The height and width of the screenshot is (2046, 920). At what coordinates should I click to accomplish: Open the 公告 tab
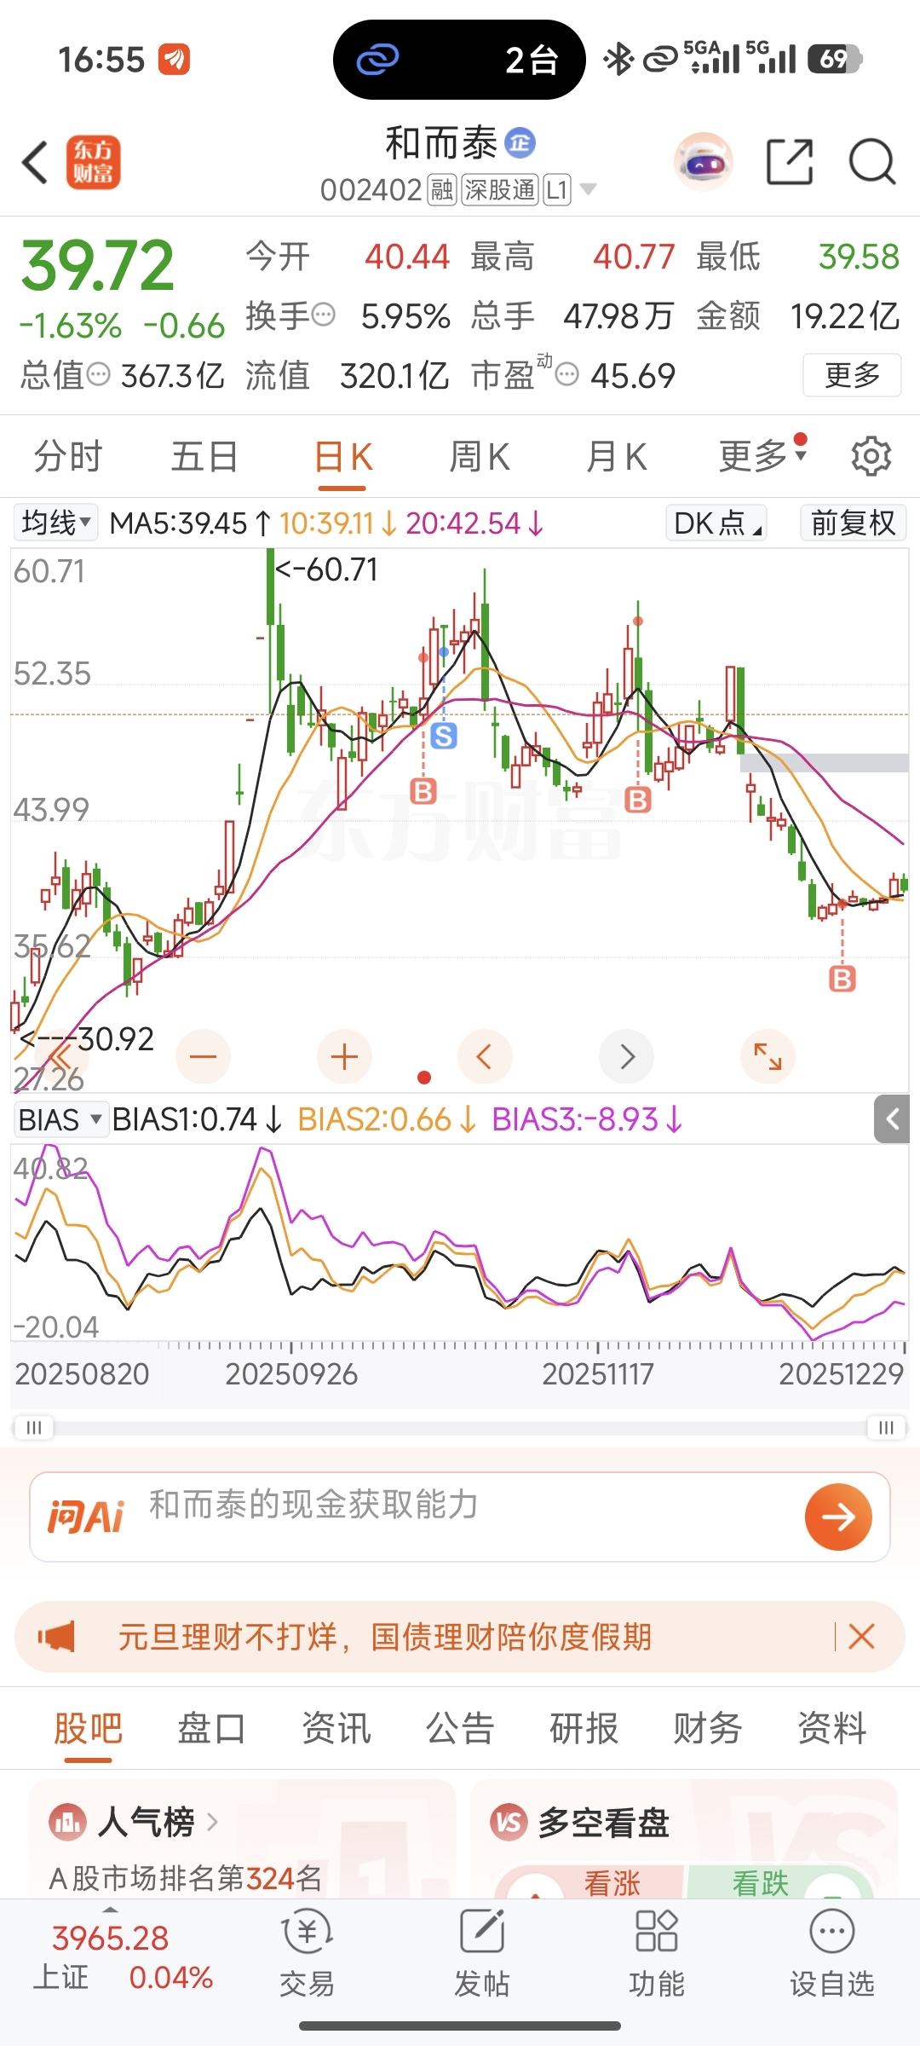point(460,1729)
